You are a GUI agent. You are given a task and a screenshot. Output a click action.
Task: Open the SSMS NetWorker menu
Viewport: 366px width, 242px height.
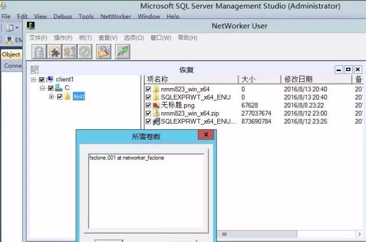tap(116, 17)
